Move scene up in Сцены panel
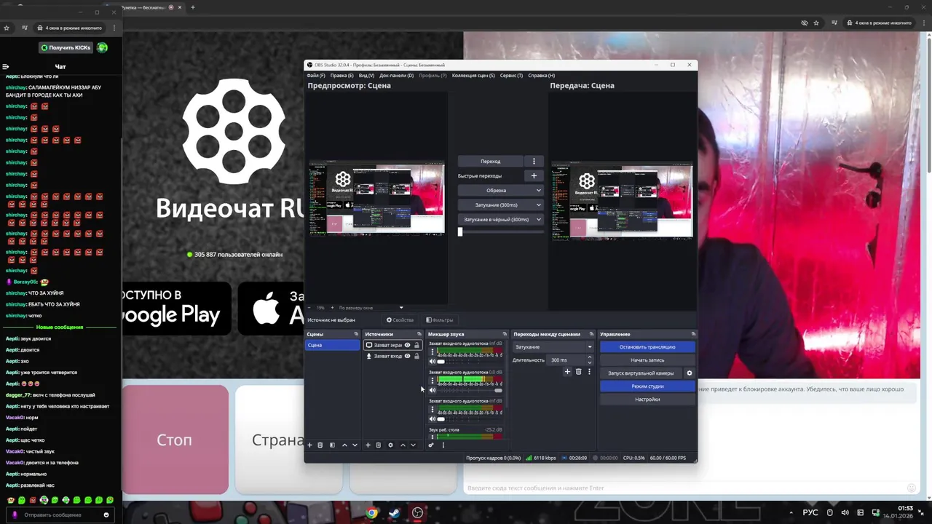Image resolution: width=932 pixels, height=524 pixels. 344,445
